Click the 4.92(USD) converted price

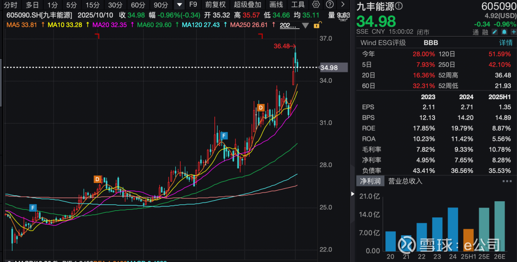click(501, 16)
